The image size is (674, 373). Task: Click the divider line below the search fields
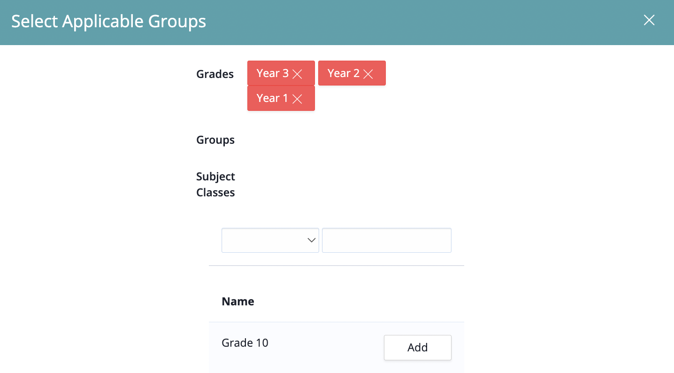(337, 265)
